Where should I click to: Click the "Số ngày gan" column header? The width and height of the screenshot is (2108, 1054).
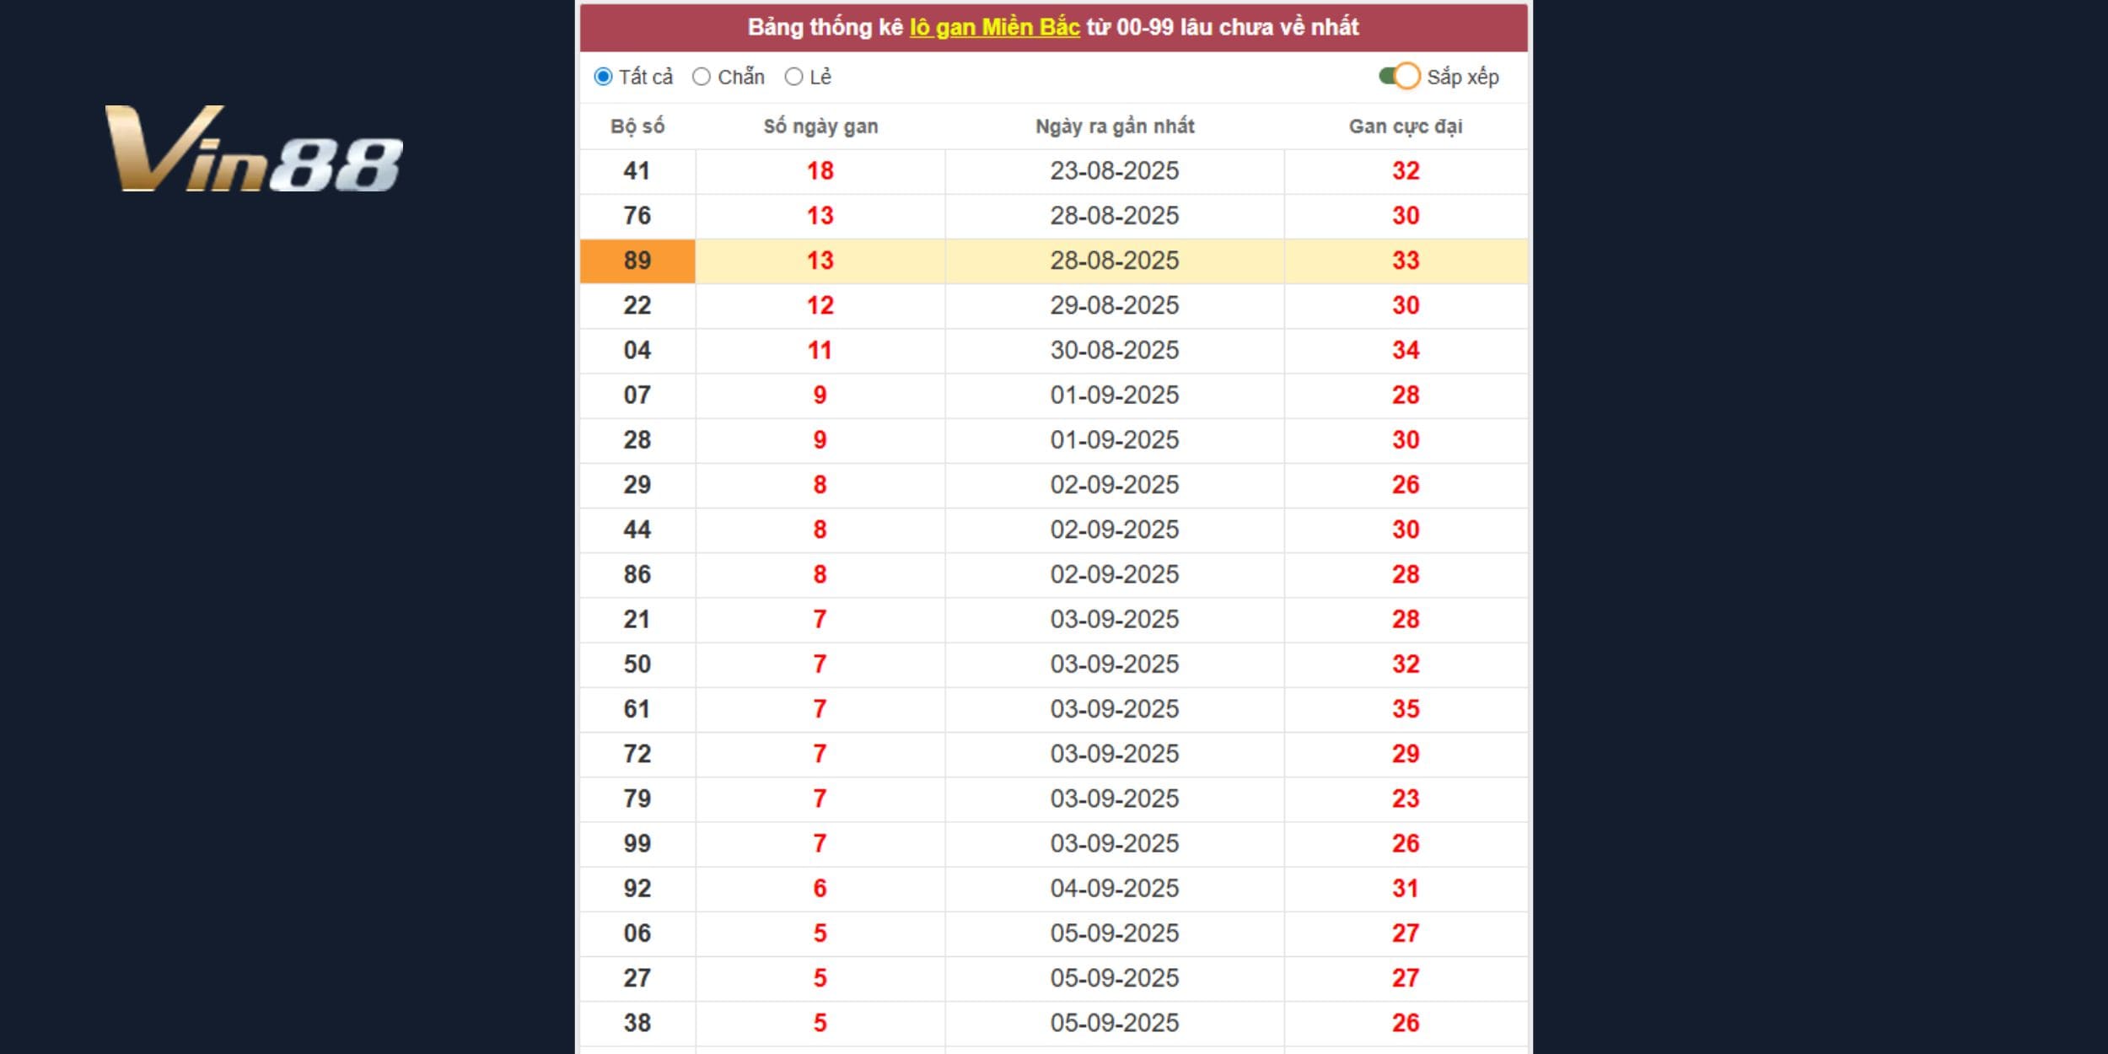tap(820, 126)
